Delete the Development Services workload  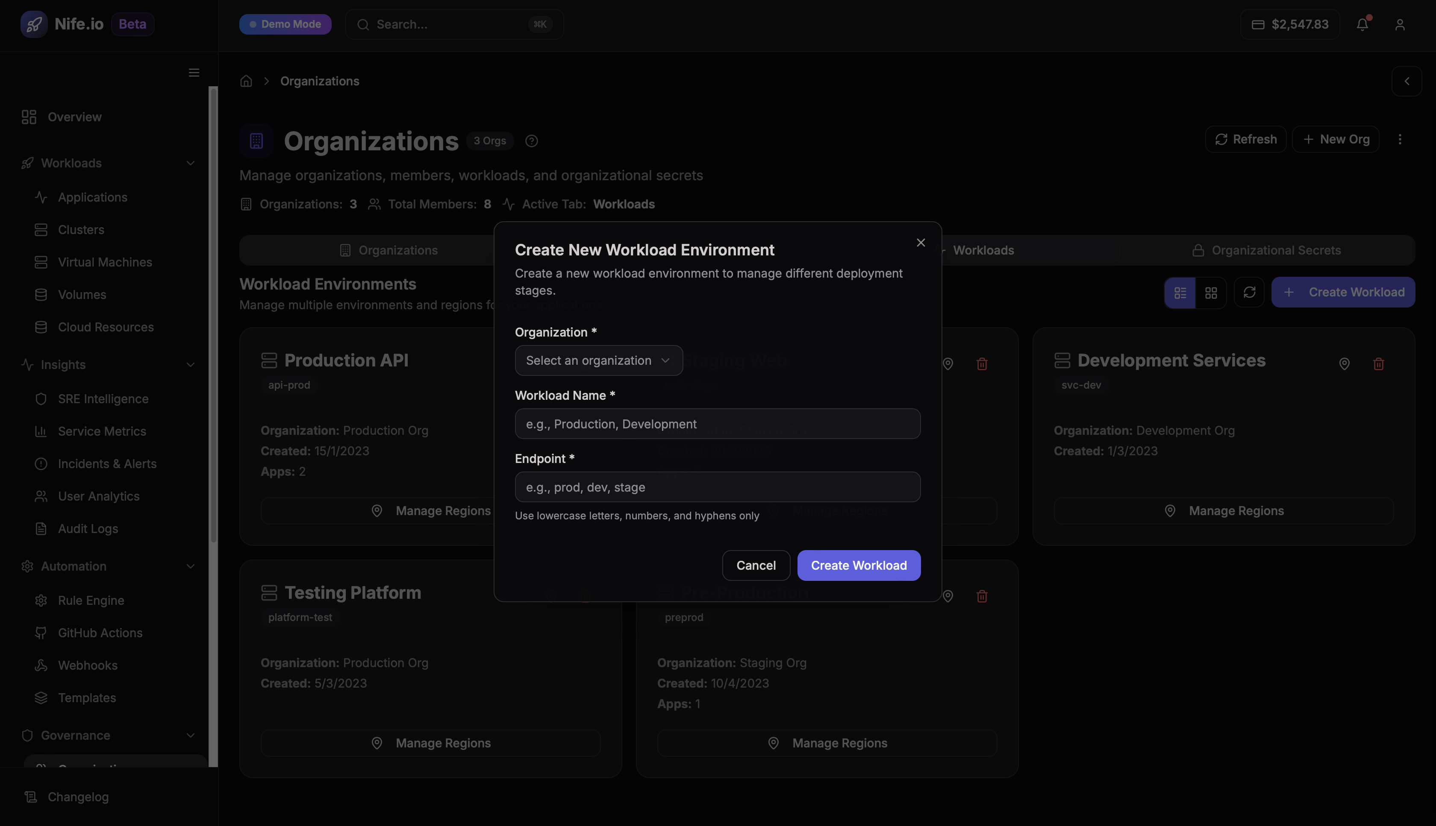click(x=1379, y=363)
